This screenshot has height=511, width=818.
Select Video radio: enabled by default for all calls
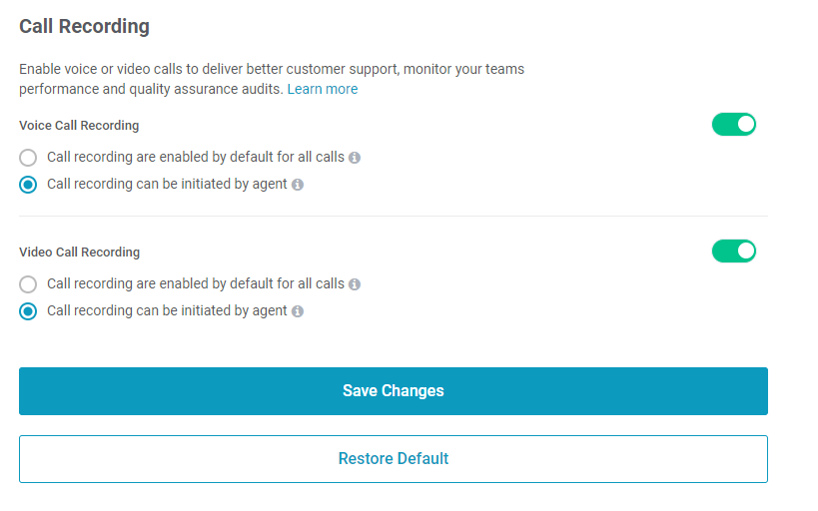tap(28, 284)
